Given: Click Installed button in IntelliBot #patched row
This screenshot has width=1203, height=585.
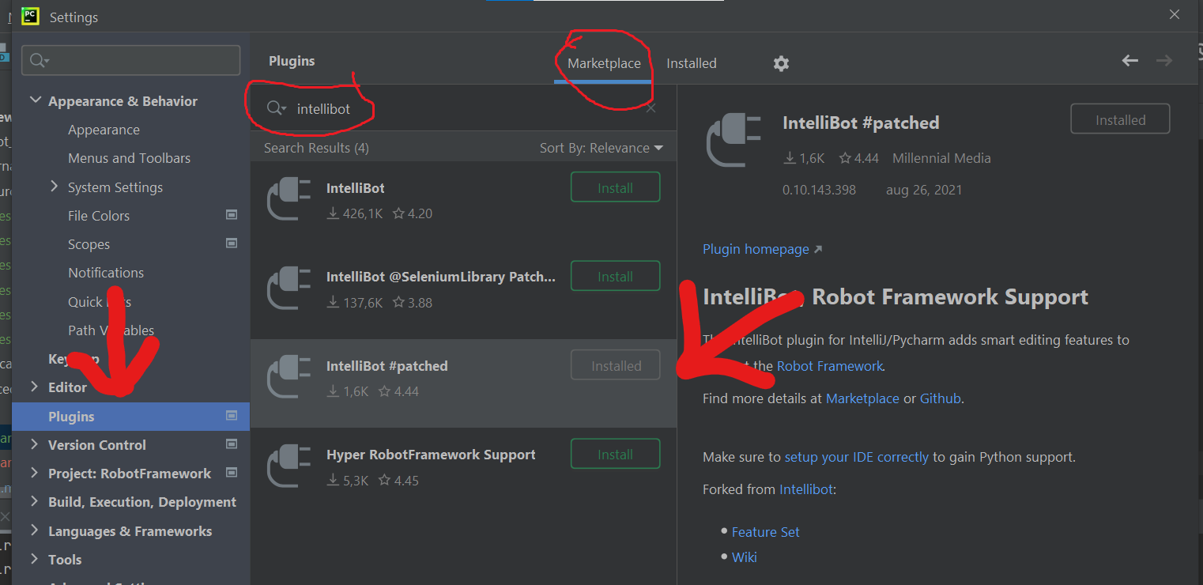Looking at the screenshot, I should 615,366.
